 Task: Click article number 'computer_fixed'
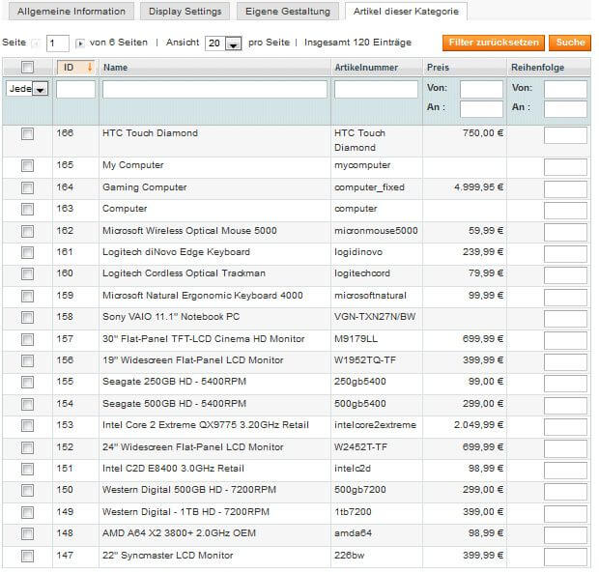point(369,187)
